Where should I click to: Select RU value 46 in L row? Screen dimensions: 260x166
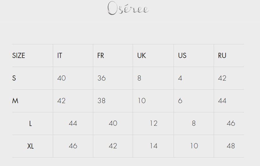click(x=231, y=124)
